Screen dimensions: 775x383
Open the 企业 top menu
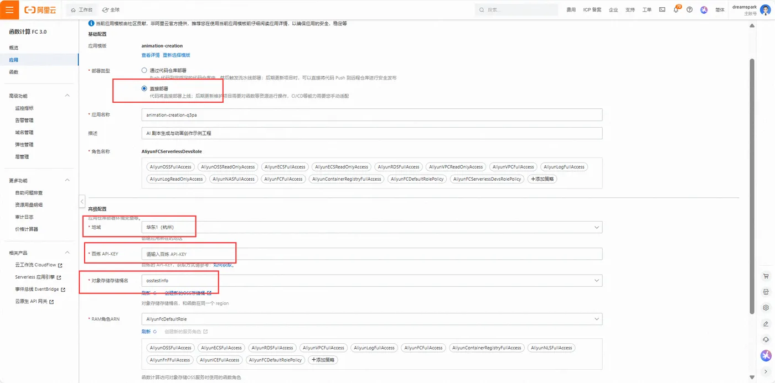point(613,10)
